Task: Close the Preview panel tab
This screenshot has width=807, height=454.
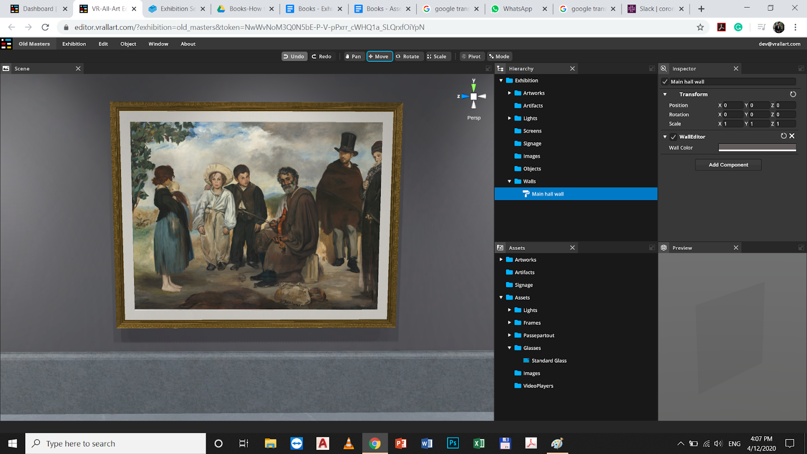Action: pos(736,248)
